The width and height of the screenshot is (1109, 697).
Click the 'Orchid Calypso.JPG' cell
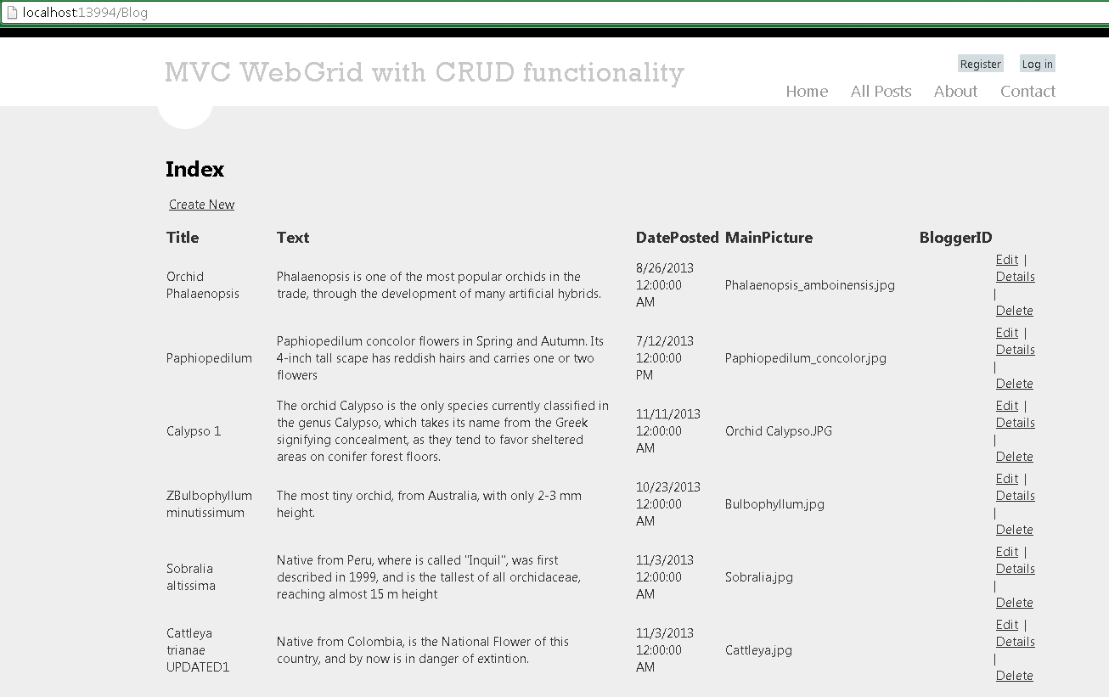pos(779,431)
